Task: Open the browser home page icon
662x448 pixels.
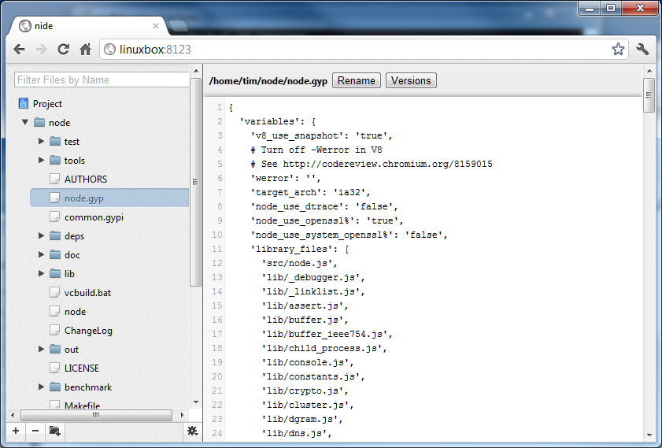Action: 85,50
